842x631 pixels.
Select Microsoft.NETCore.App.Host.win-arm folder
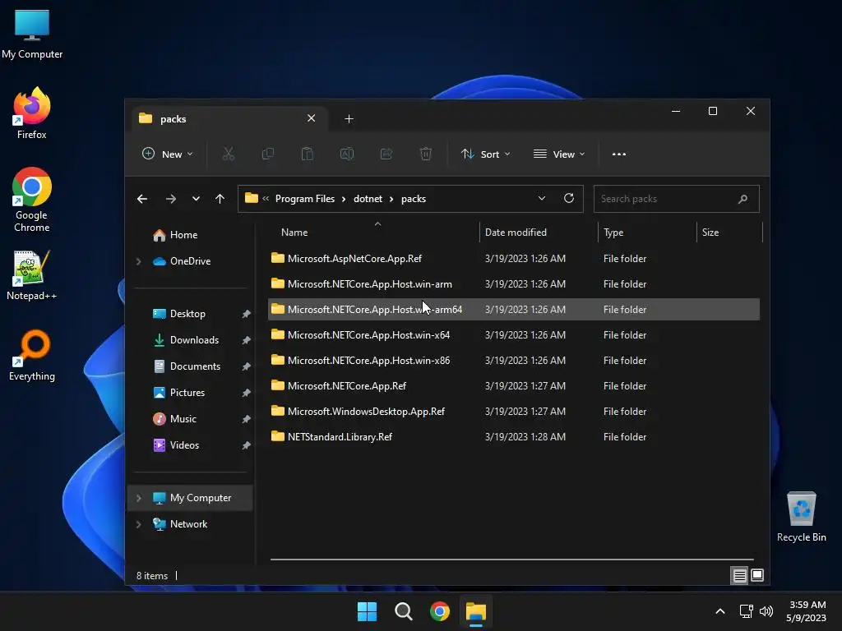(513, 283)
